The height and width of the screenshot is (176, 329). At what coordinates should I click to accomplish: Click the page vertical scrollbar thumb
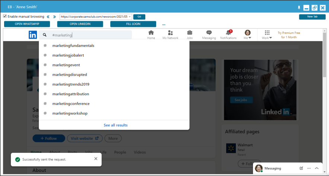[325, 55]
